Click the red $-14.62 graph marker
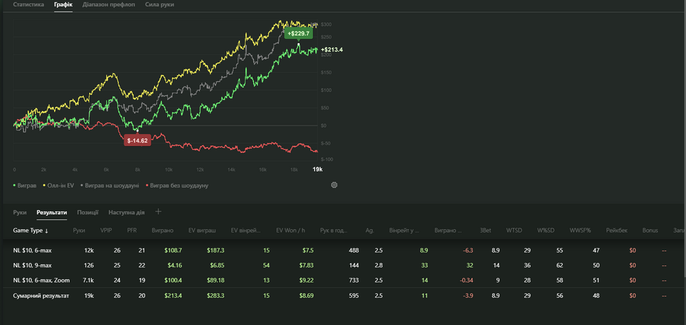Viewport: 686px width, 325px height. (137, 140)
